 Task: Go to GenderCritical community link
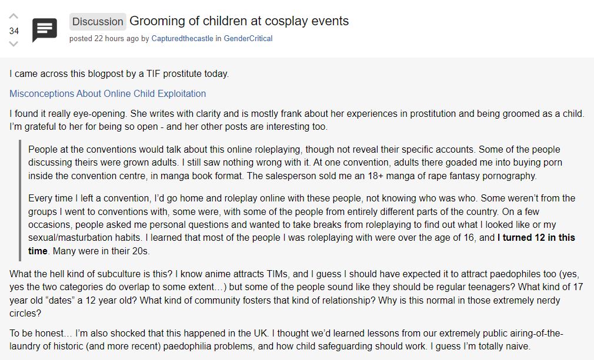tap(248, 39)
